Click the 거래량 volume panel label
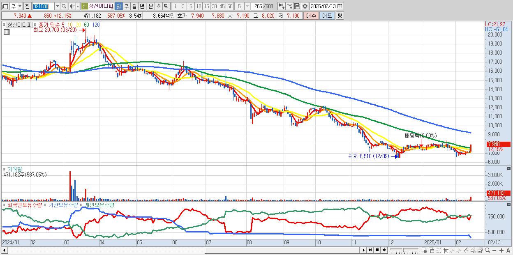This screenshot has width=513, height=255. [14, 169]
